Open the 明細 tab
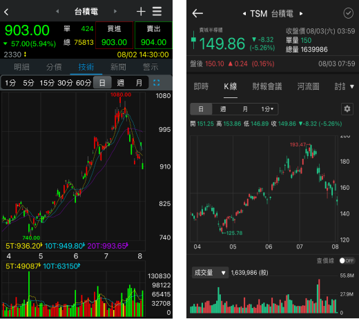This screenshot has width=359, height=319. coord(21,67)
